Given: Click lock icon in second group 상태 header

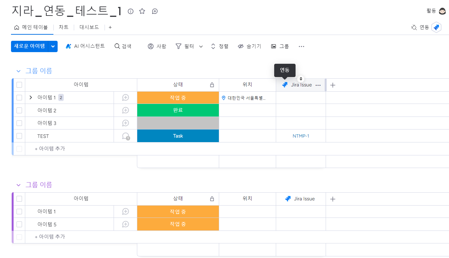Looking at the screenshot, I should point(212,199).
